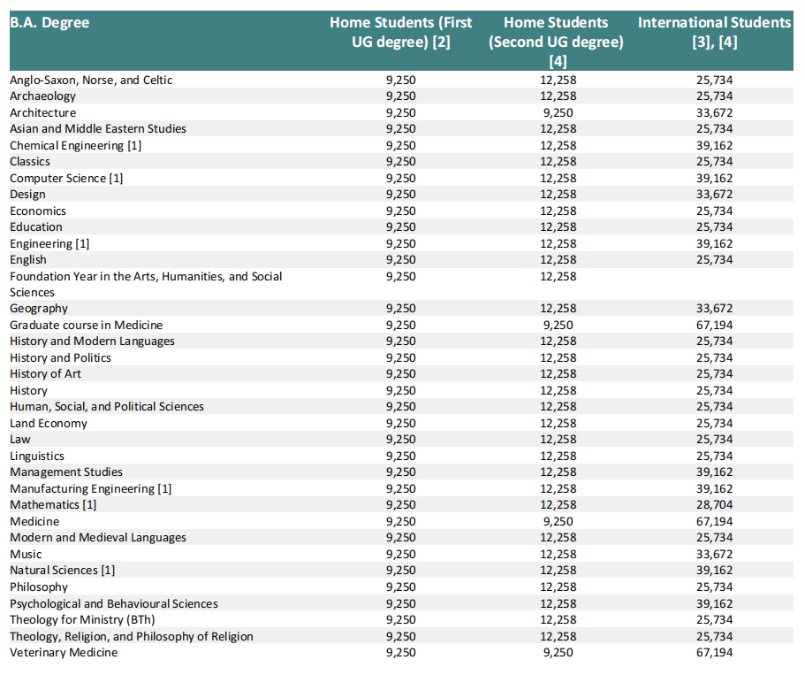Click 'Mathematics [1]' row label
This screenshot has height=675, width=805.
(53, 505)
